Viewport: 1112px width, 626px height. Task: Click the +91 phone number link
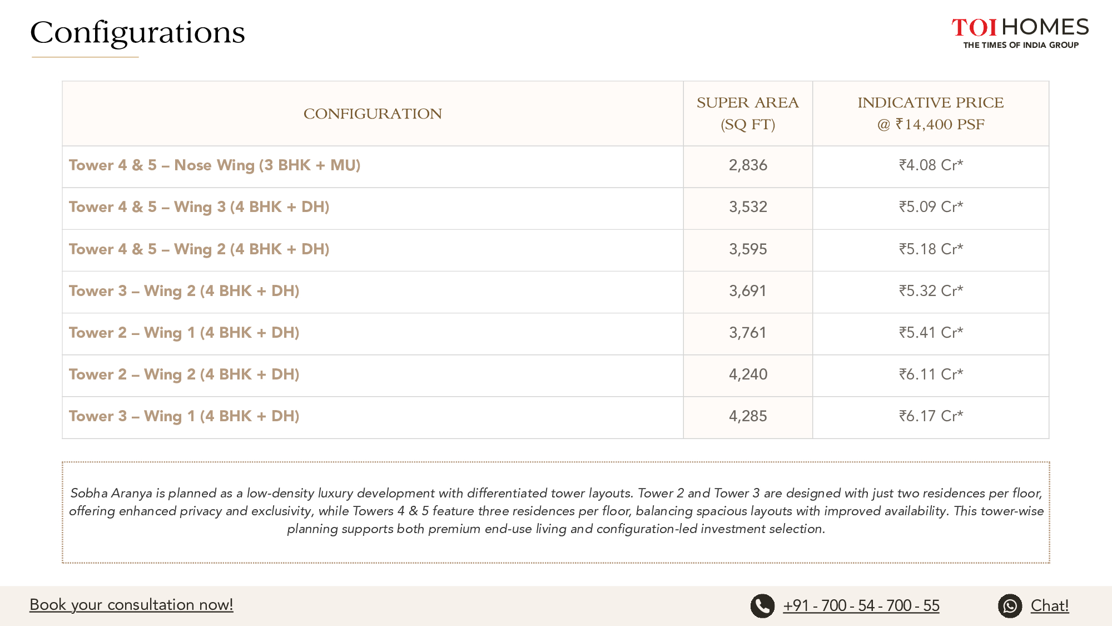861,606
